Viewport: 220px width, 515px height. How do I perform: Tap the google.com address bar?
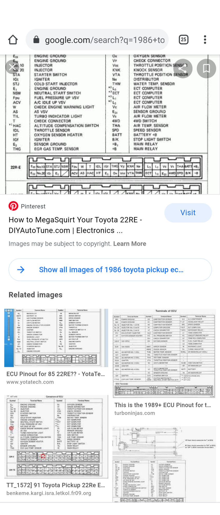(103, 40)
